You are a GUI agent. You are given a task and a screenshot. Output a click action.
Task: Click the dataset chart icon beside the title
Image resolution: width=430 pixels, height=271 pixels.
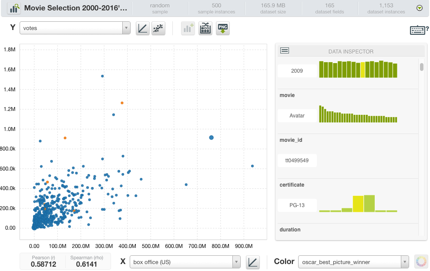click(14, 8)
